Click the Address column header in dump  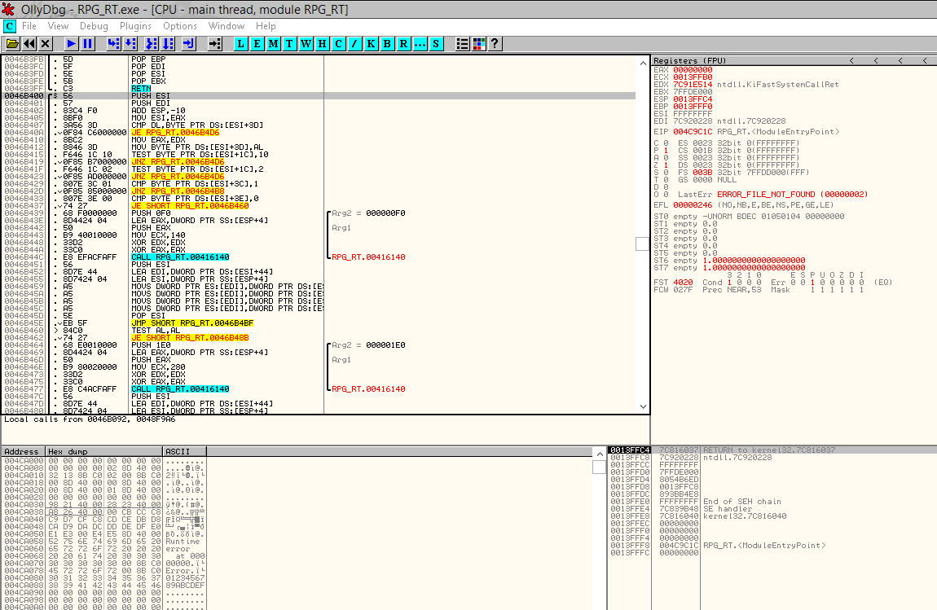pos(24,452)
